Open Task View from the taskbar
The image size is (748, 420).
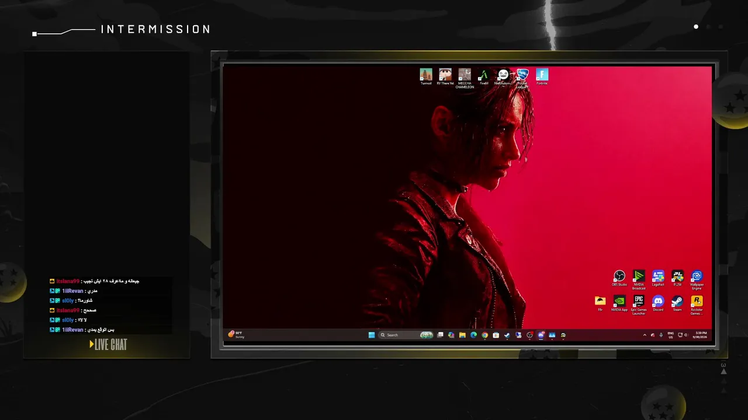point(441,335)
